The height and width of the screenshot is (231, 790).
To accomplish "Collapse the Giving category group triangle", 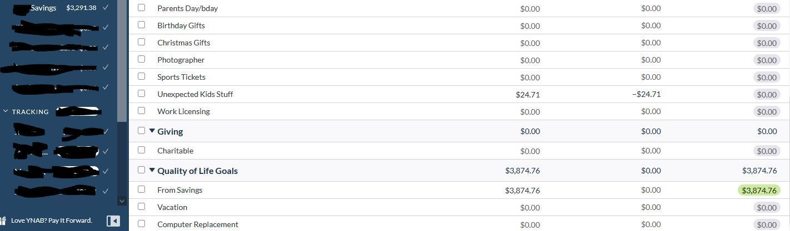I will tap(152, 131).
